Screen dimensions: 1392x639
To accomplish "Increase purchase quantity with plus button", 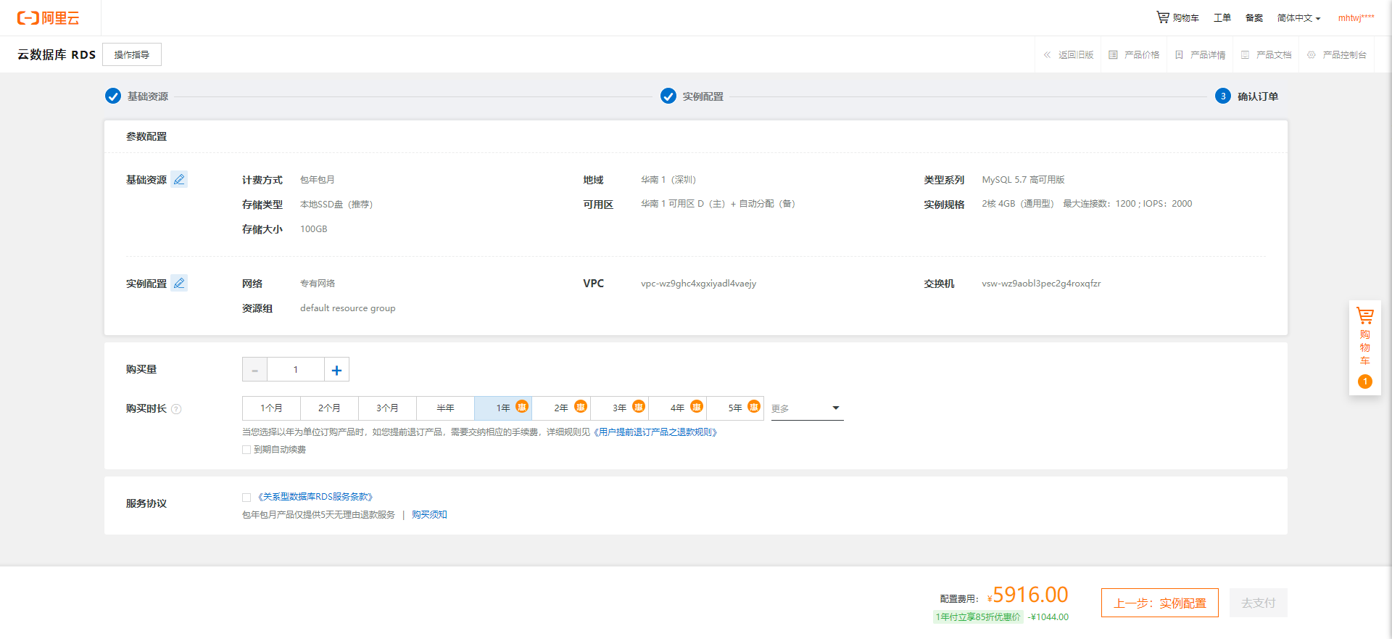I will [x=336, y=370].
